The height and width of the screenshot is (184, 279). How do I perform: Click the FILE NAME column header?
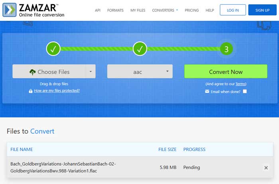coord(22,149)
